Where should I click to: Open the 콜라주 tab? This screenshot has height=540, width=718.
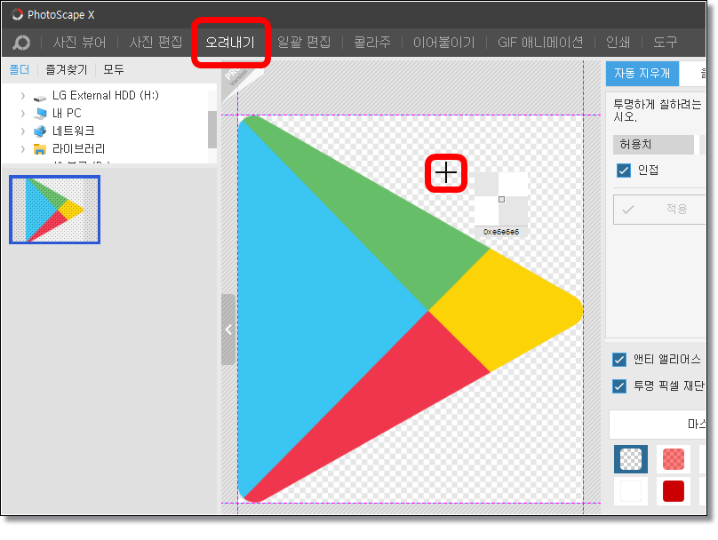(x=372, y=43)
